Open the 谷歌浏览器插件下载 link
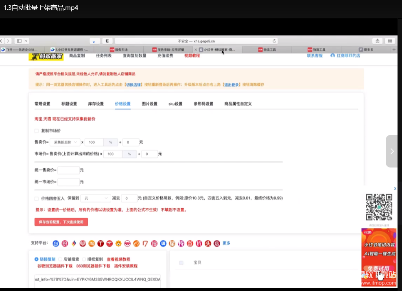This screenshot has height=291, width=402. (x=55, y=266)
